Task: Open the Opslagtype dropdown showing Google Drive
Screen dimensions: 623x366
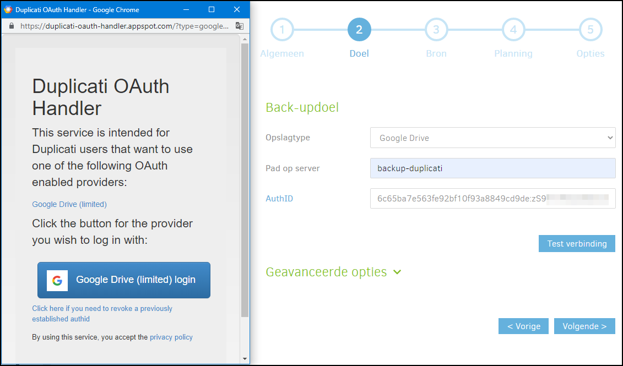Action: point(492,138)
